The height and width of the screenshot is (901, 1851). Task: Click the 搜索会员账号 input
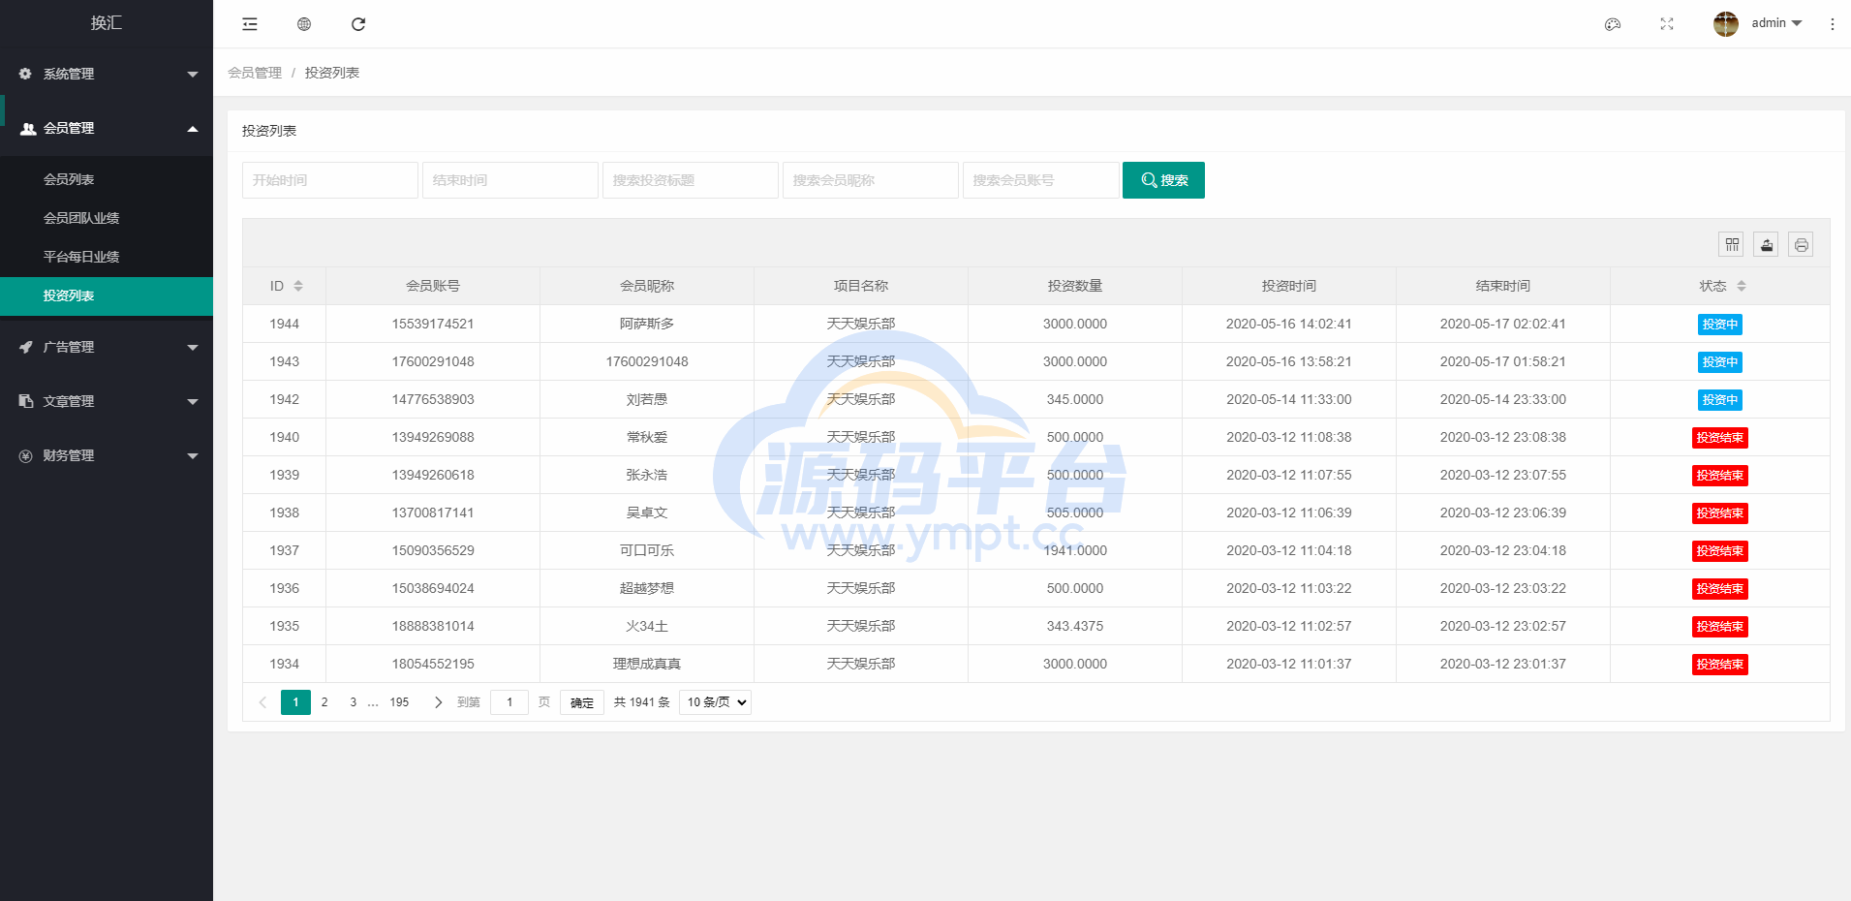tap(1041, 180)
